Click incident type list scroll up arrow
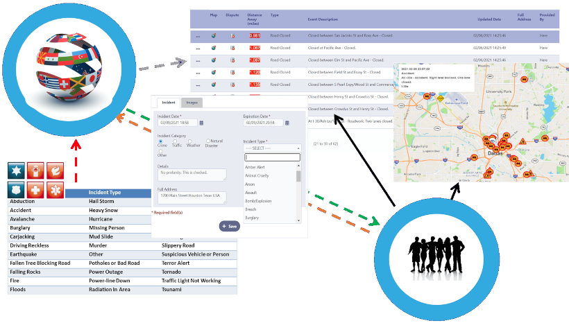Viewport: 569px width, 323px height. pos(298,166)
